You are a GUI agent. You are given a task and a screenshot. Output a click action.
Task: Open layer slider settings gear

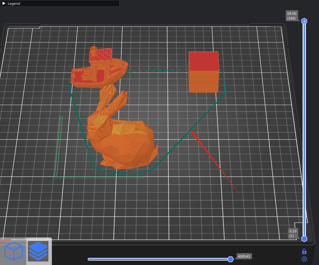tap(304, 259)
